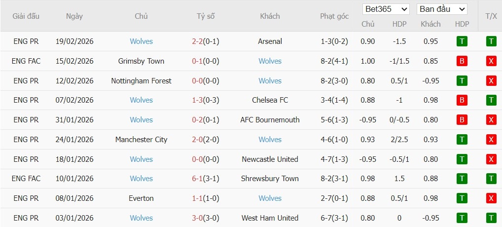The height and width of the screenshot is (227, 502).
Task: Click red B HDP badge in Grimsby Town row
Action: [x=462, y=61]
